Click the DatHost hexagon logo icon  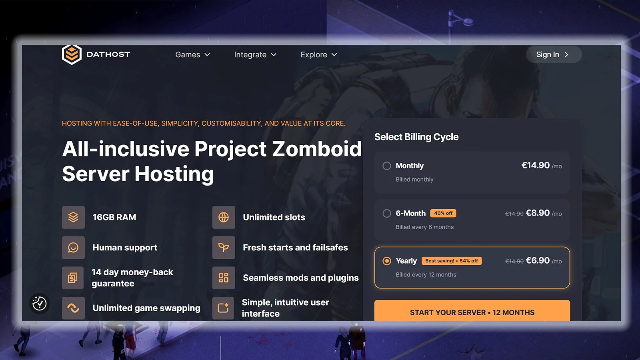pos(72,54)
